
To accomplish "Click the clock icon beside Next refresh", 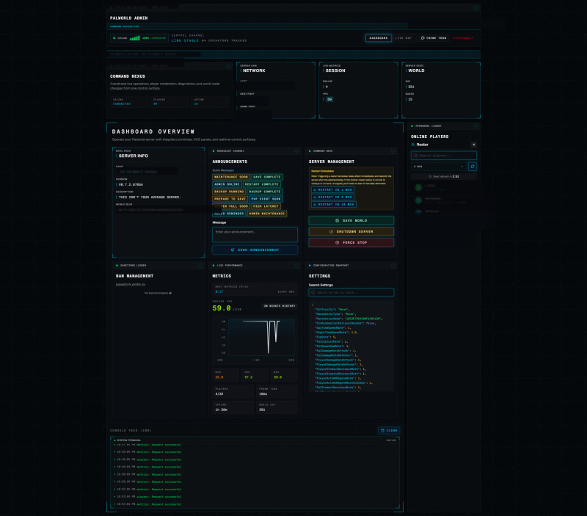I will tap(430, 176).
